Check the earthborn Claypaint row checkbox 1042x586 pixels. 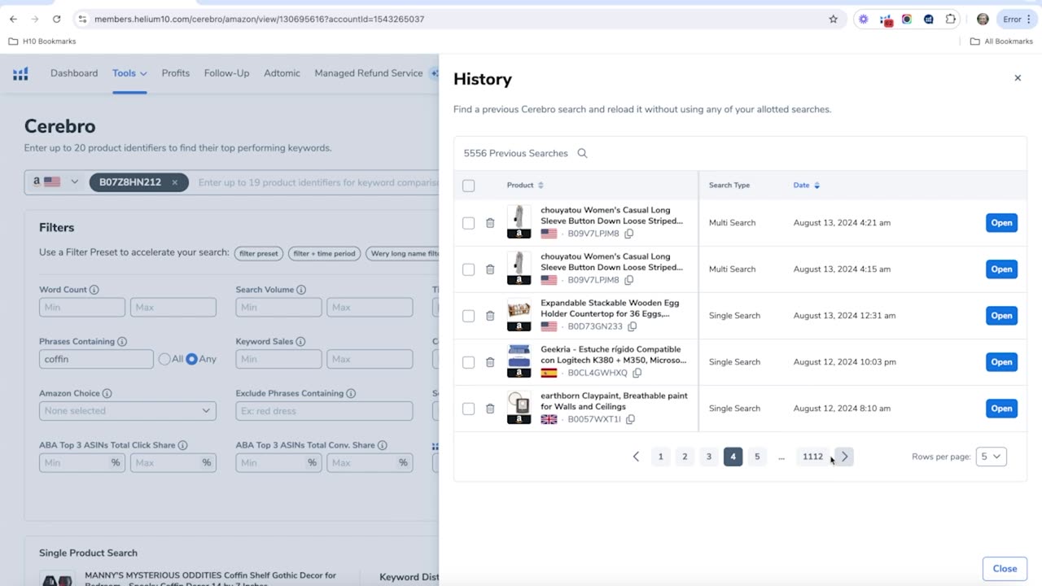pyautogui.click(x=468, y=409)
